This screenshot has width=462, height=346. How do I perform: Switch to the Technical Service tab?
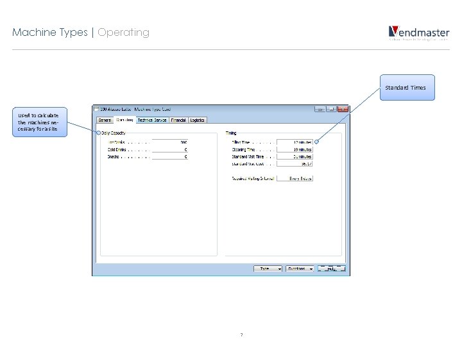coord(152,120)
